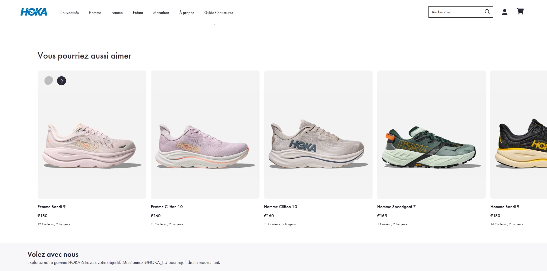Open the Femme menu
547x271 pixels.
pyautogui.click(x=117, y=13)
